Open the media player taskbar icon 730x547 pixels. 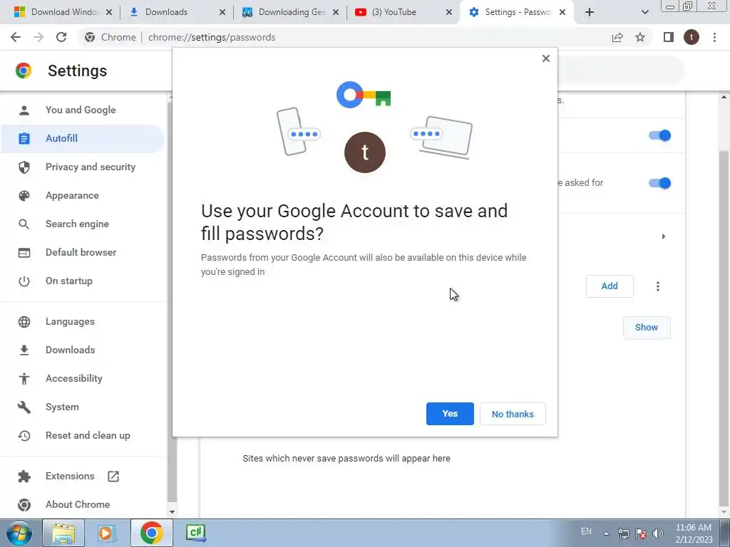106,533
